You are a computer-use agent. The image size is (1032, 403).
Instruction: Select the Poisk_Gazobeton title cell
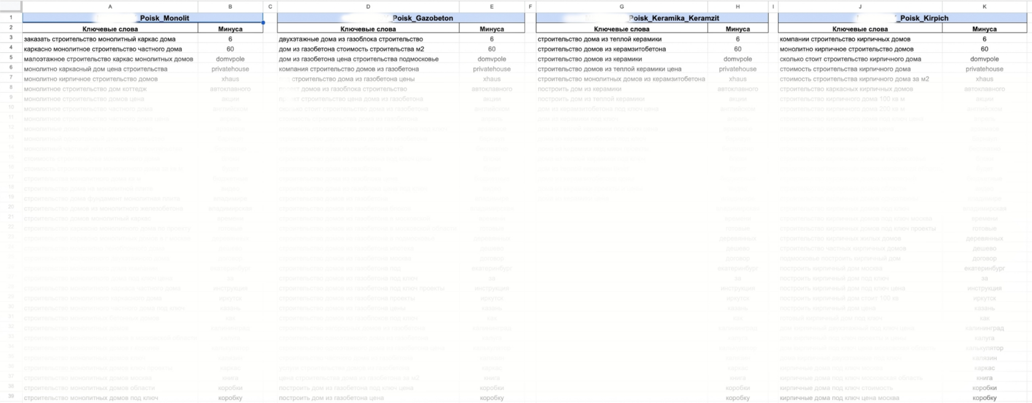401,18
